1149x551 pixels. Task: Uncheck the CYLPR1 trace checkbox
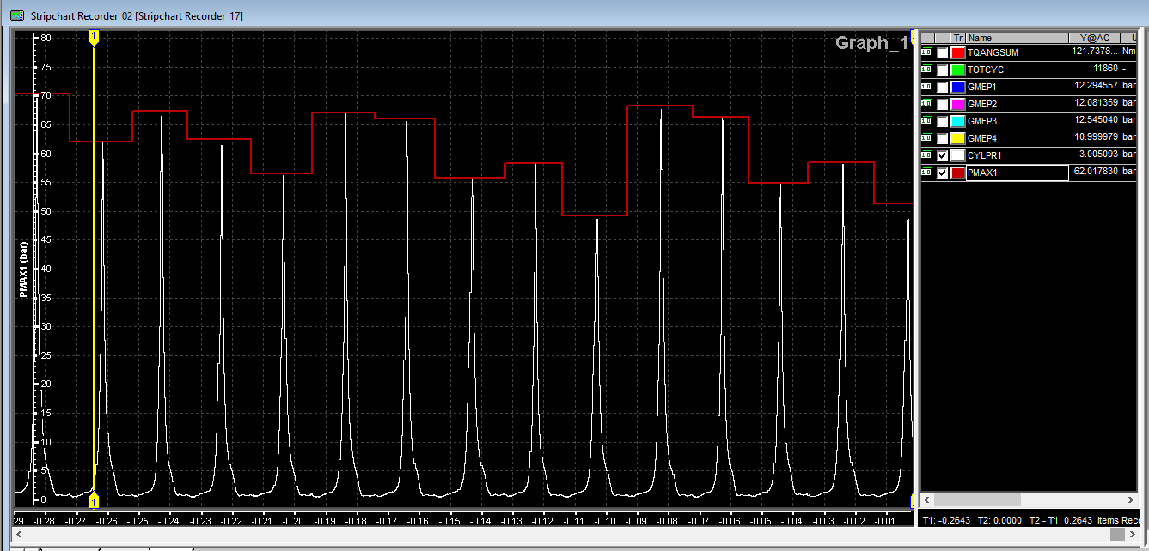(x=943, y=155)
